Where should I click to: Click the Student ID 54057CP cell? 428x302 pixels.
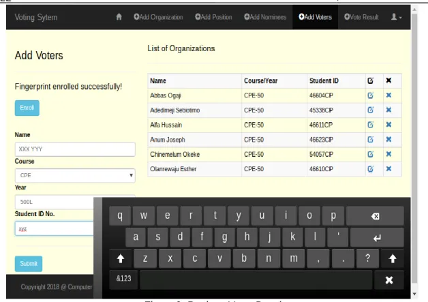pyautogui.click(x=336, y=154)
